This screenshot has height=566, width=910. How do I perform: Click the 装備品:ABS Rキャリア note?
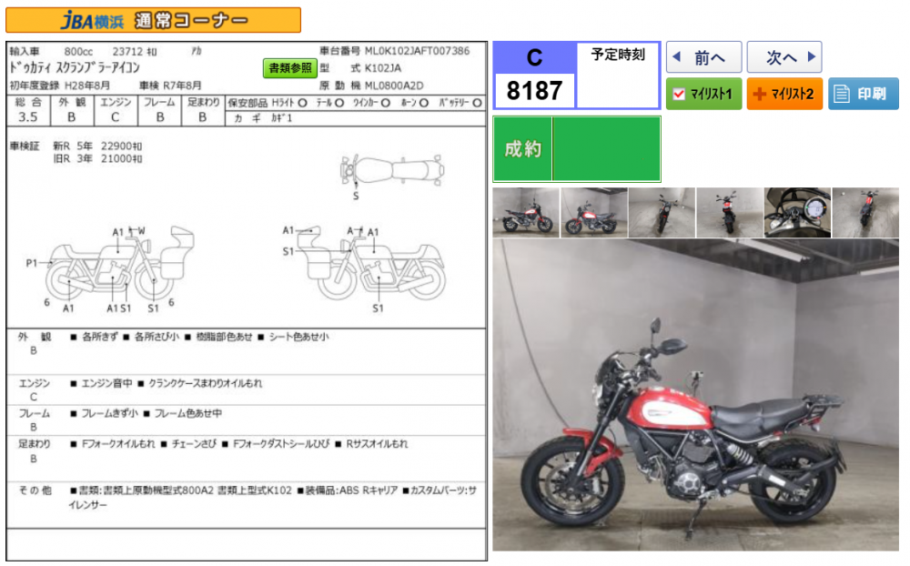click(348, 490)
